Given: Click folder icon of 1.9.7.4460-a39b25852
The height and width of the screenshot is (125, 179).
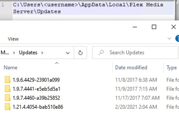Looking at the screenshot, I should 8,98.
